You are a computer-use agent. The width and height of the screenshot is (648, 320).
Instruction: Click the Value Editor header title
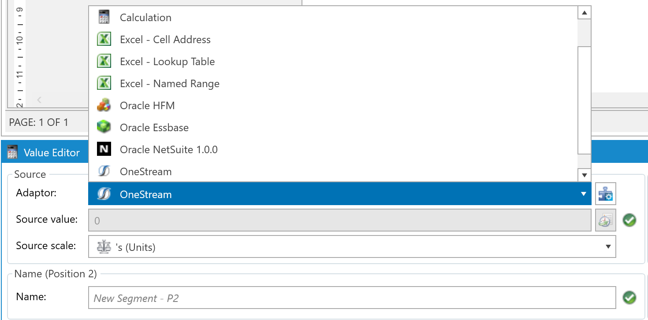(x=52, y=153)
